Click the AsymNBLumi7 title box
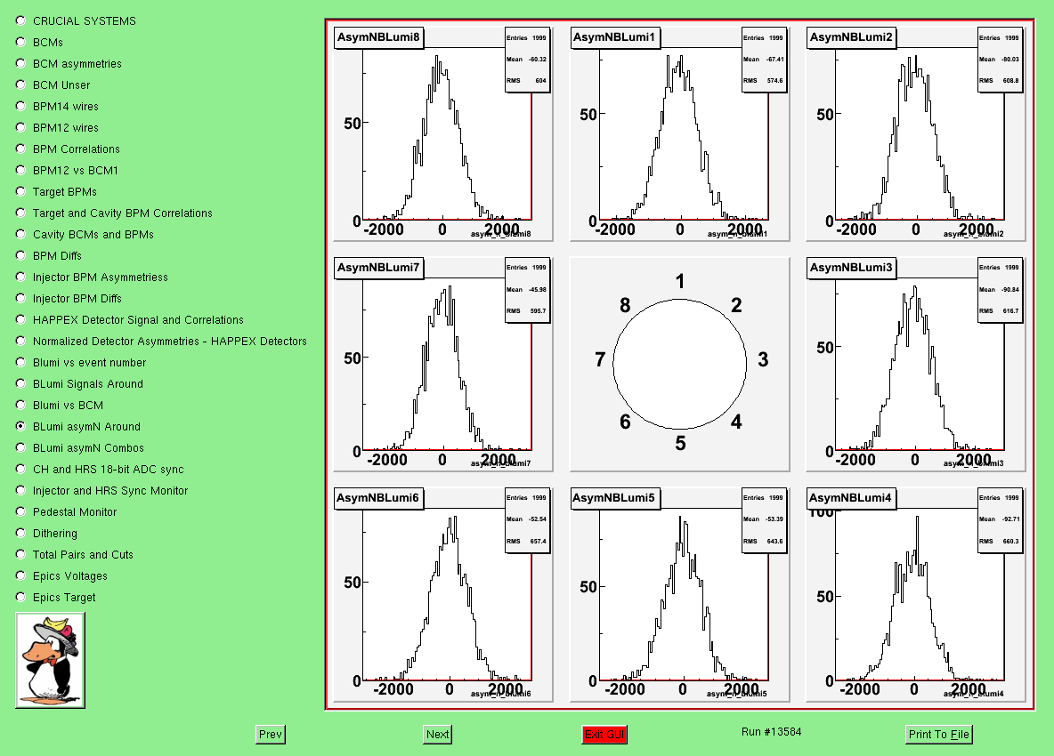This screenshot has height=756, width=1054. click(x=378, y=268)
